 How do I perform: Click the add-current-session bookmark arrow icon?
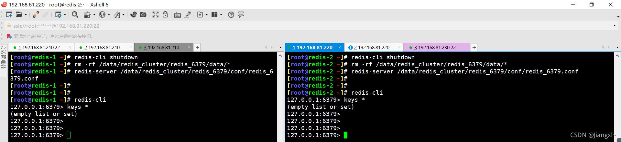pyautogui.click(x=9, y=36)
